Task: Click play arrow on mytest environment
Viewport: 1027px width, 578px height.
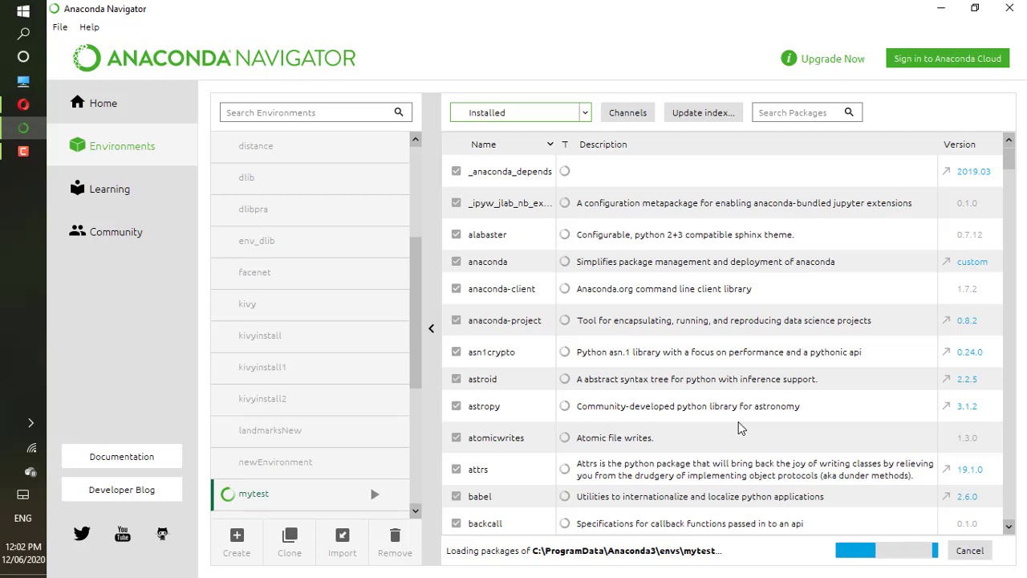Action: (375, 495)
